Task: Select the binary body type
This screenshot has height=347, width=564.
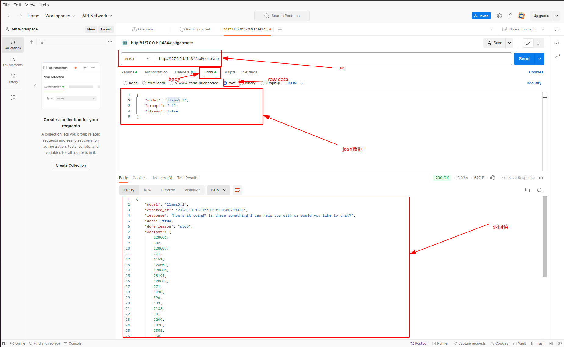Action: point(242,83)
